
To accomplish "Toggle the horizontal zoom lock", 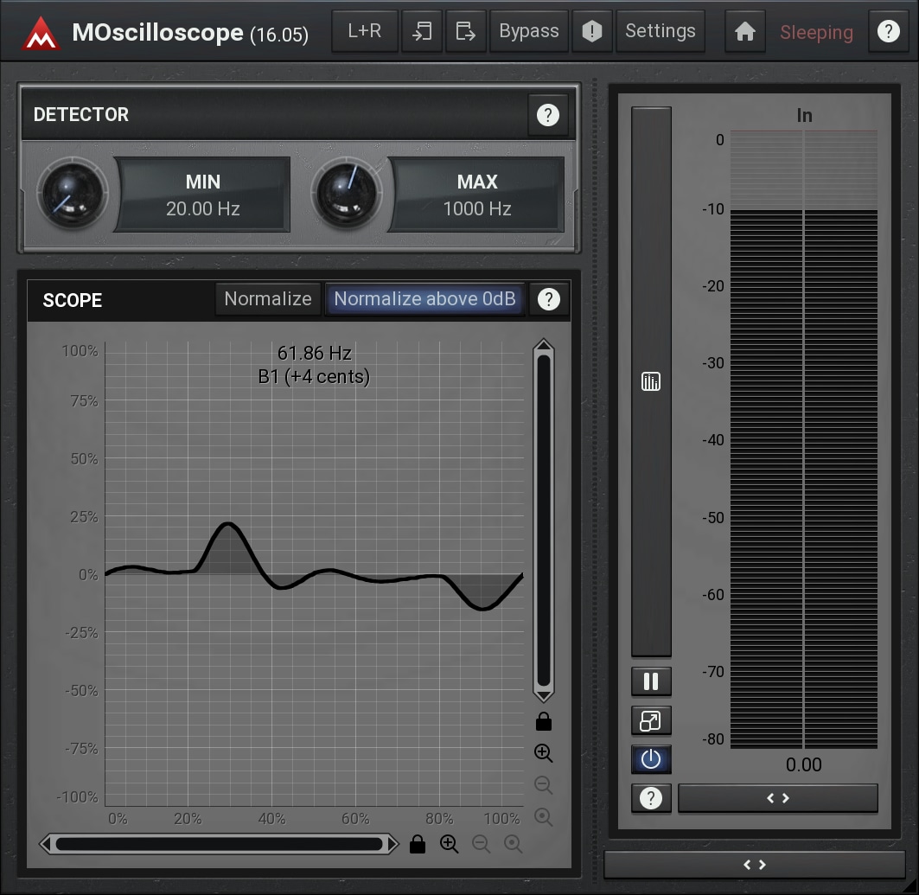I will [418, 844].
